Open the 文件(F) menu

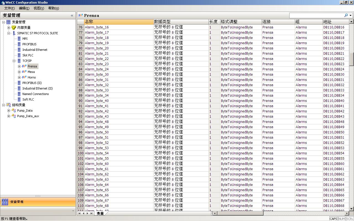tap(9, 8)
